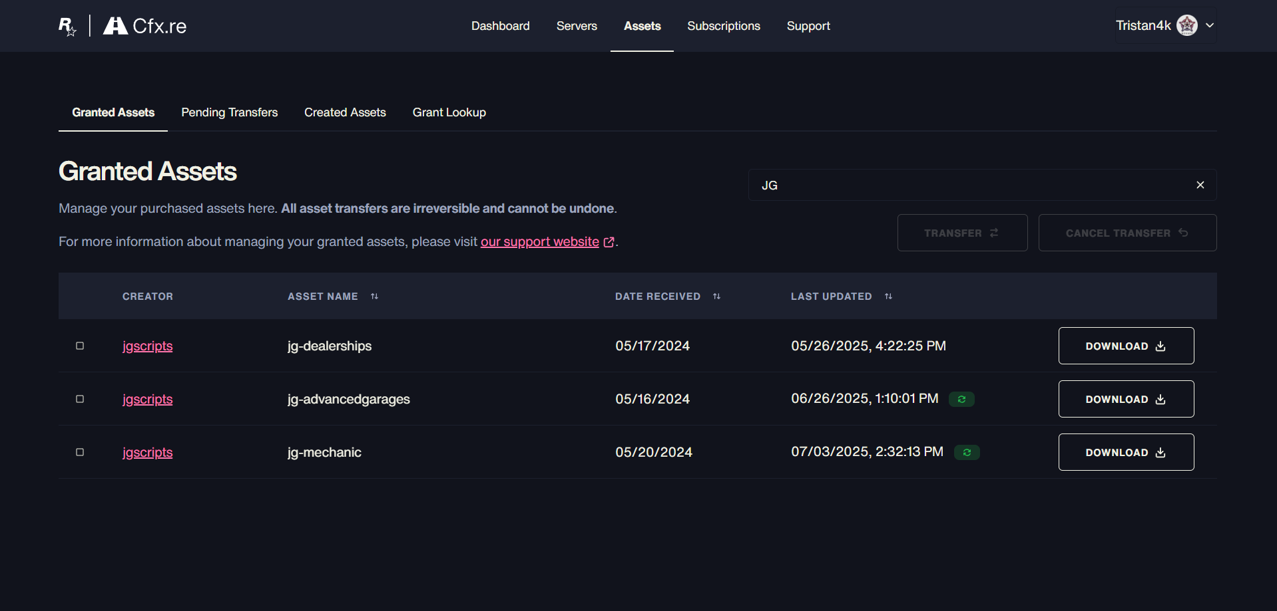
Task: Select the jg-advancedgarages row checkbox
Action: click(80, 399)
